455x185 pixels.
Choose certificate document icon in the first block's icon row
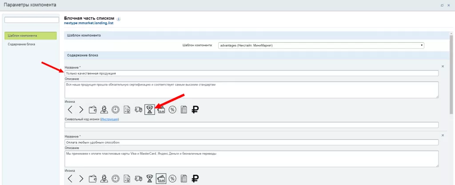[127, 109]
